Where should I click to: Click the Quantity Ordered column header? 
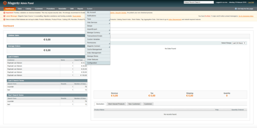point(237,110)
